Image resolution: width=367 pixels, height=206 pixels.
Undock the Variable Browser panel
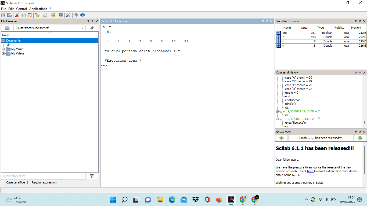tap(360, 21)
